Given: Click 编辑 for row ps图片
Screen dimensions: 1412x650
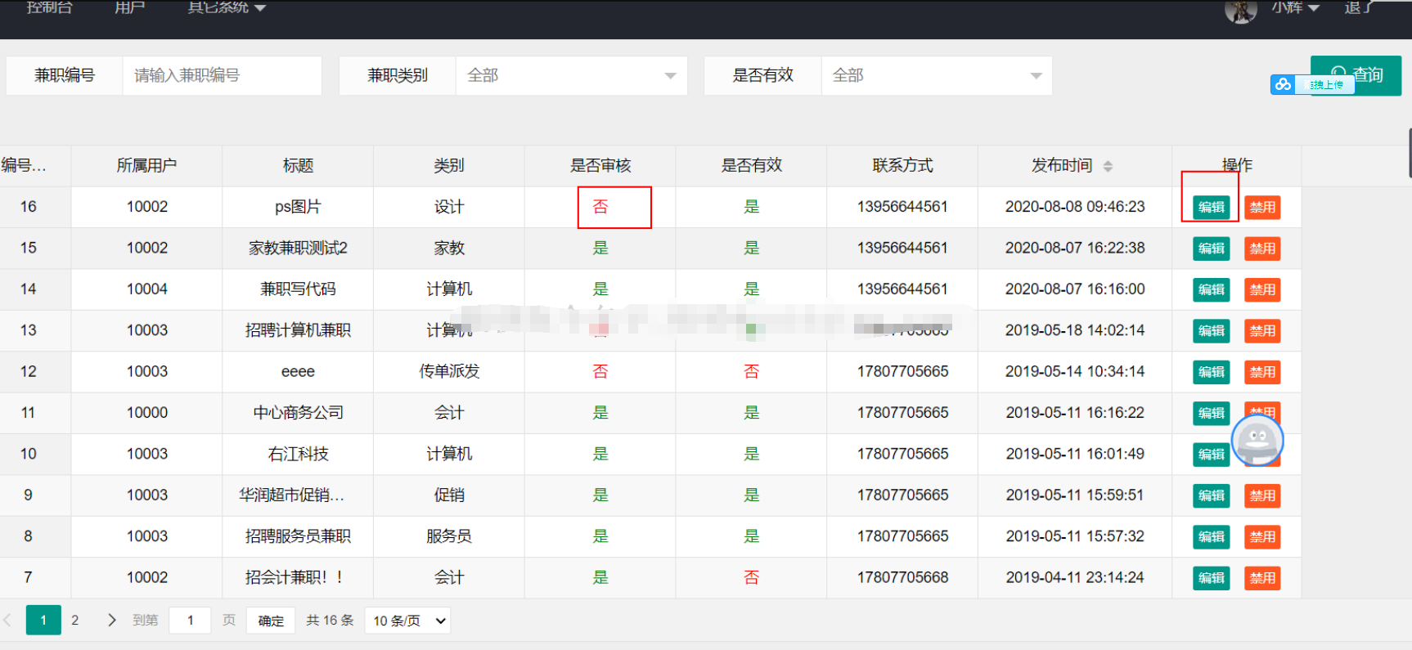Looking at the screenshot, I should click(x=1212, y=207).
